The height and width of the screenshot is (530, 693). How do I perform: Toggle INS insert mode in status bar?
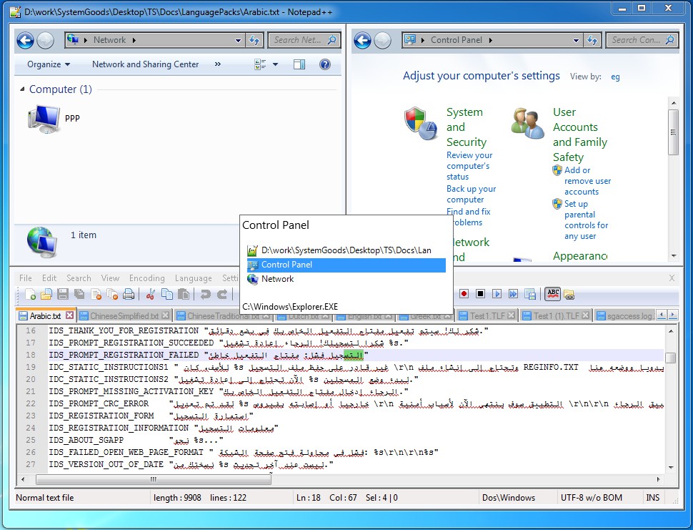tap(652, 497)
